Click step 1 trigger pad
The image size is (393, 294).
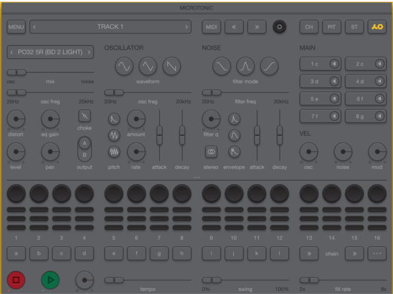pyautogui.click(x=16, y=193)
